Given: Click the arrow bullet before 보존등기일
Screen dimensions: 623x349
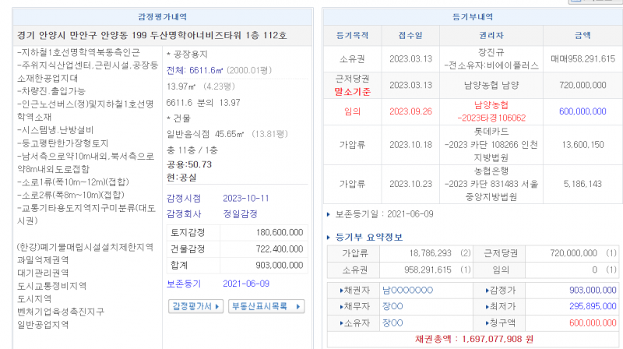Looking at the screenshot, I should tap(328, 213).
